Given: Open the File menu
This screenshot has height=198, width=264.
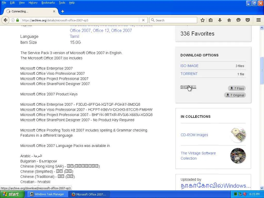Looking at the screenshot, I should click(4, 3).
